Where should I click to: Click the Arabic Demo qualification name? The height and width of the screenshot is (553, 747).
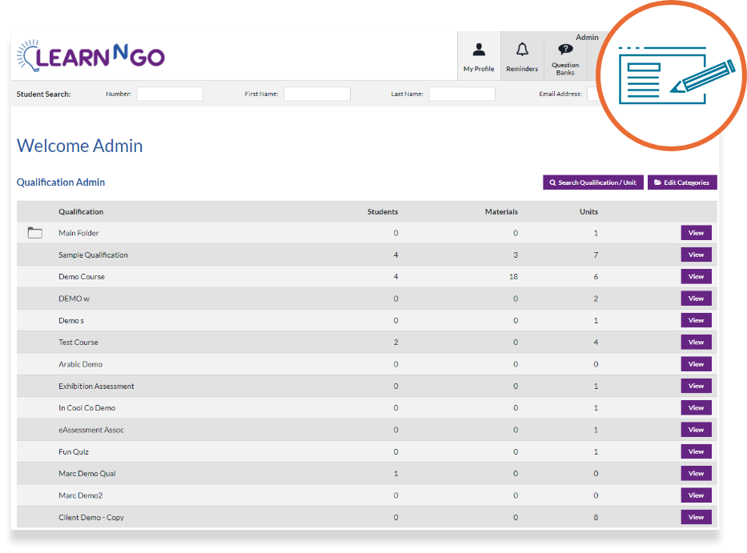[81, 364]
